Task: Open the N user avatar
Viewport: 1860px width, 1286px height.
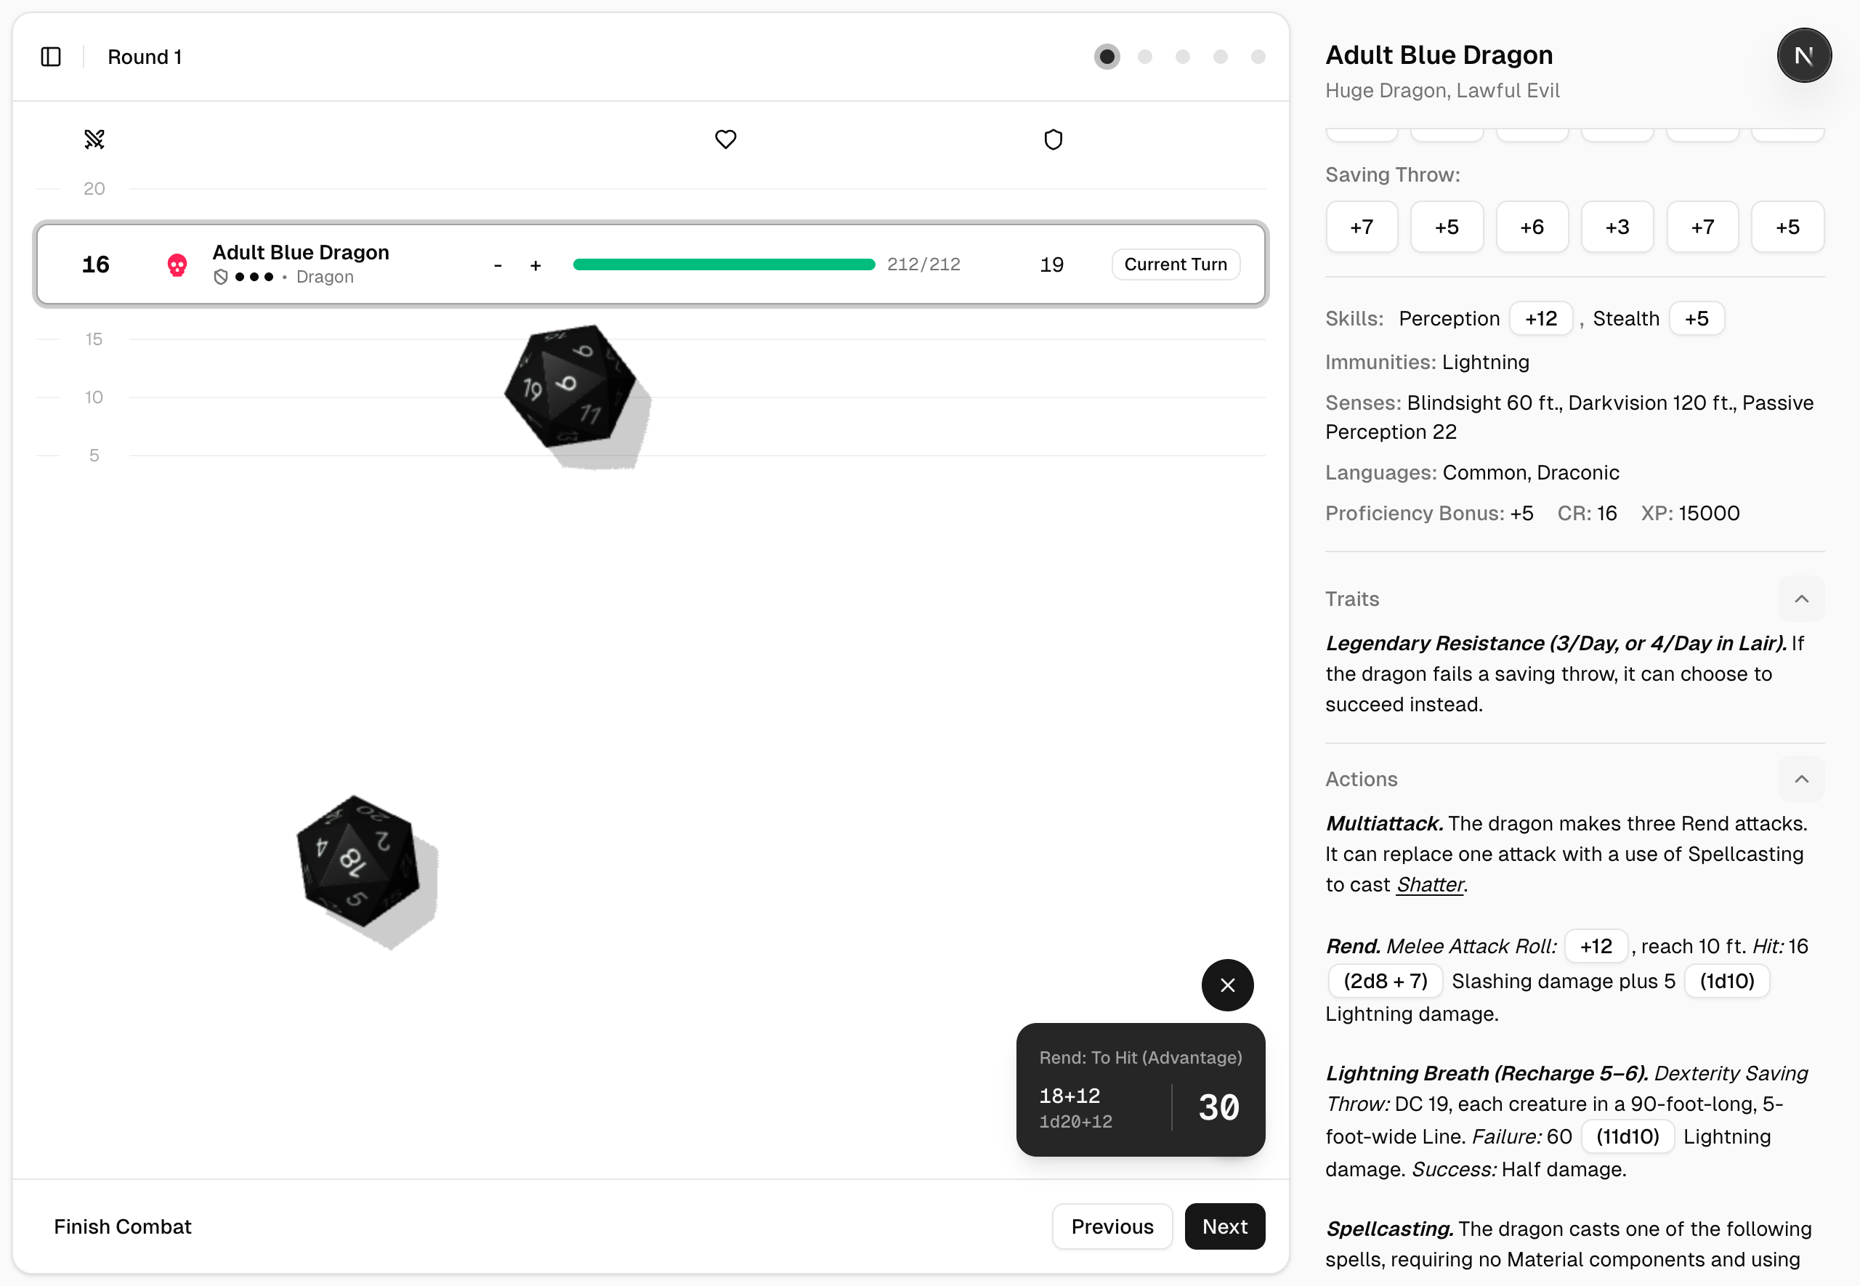Action: point(1803,56)
